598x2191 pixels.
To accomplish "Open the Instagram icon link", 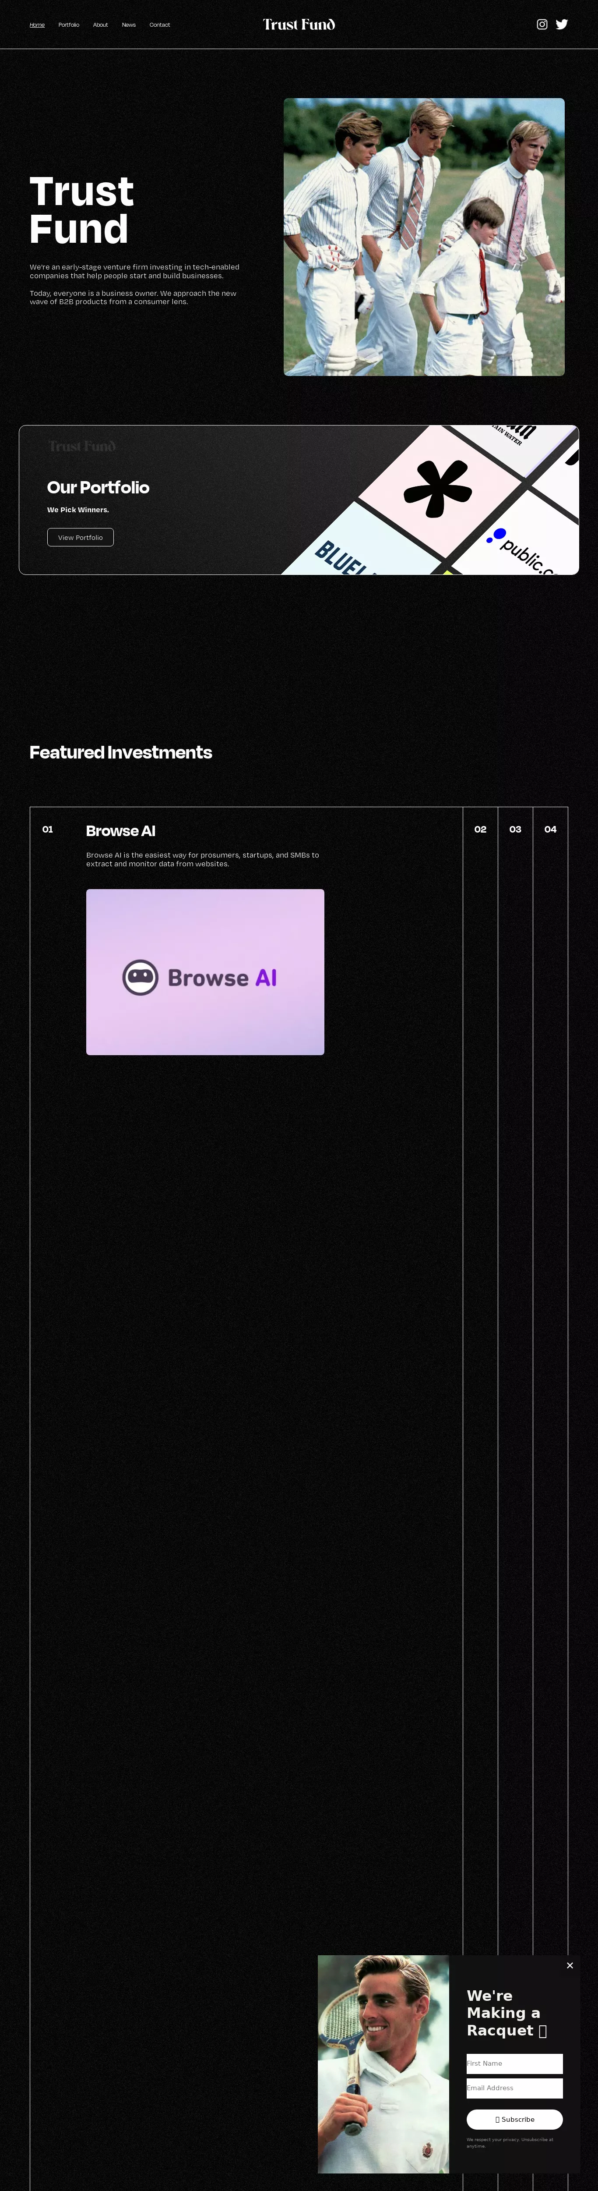I will 542,25.
